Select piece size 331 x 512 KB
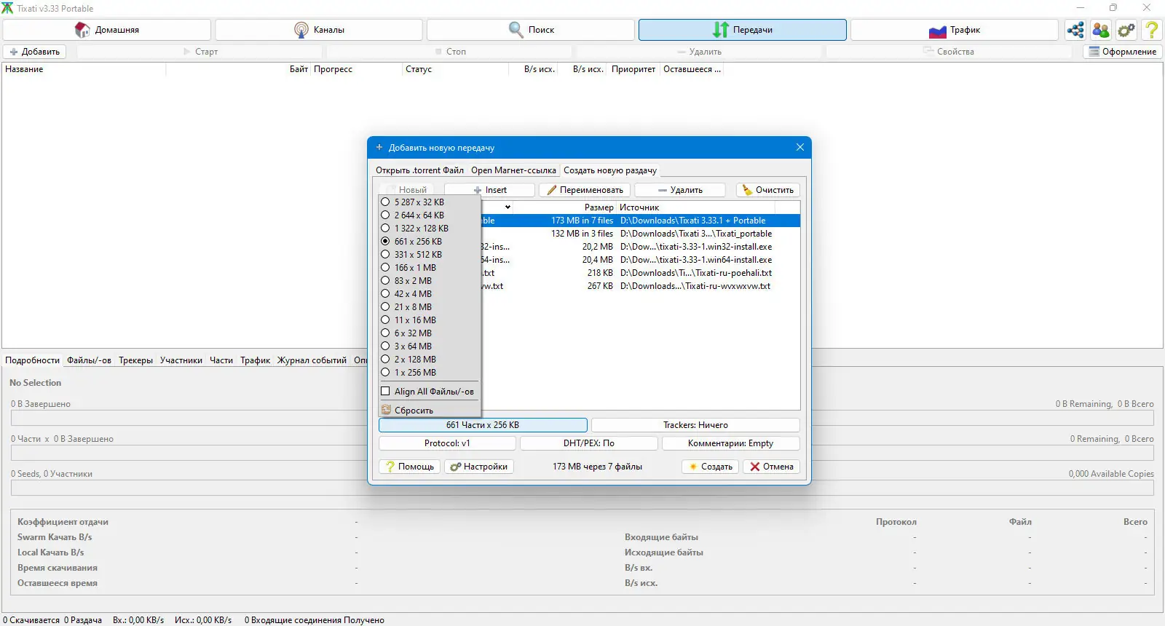Image resolution: width=1165 pixels, height=626 pixels. (x=430, y=255)
